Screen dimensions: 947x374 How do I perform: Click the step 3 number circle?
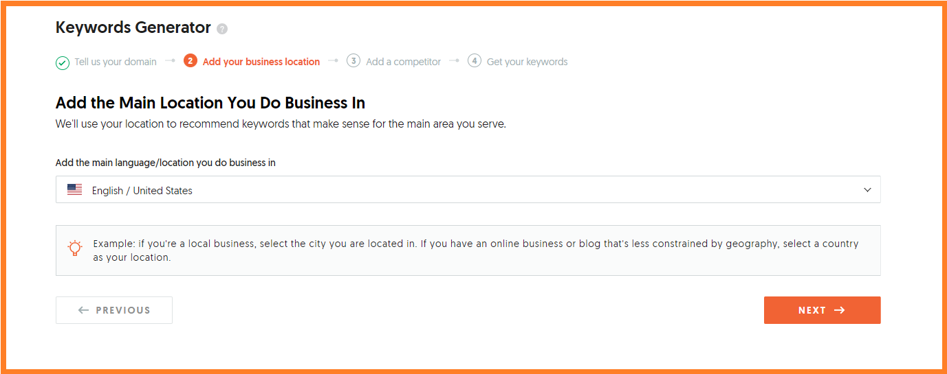point(353,61)
